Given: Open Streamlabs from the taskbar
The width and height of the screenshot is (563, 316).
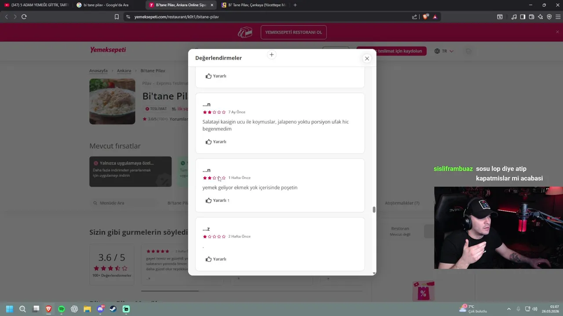Looking at the screenshot, I should pos(126,309).
